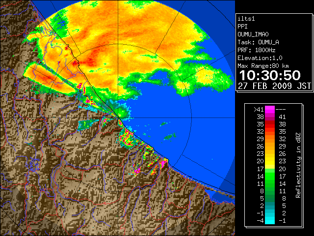Viewport: 314px width, 236px height.
Task: Click the 'Max Range:80 km' text
Action: (x=263, y=66)
